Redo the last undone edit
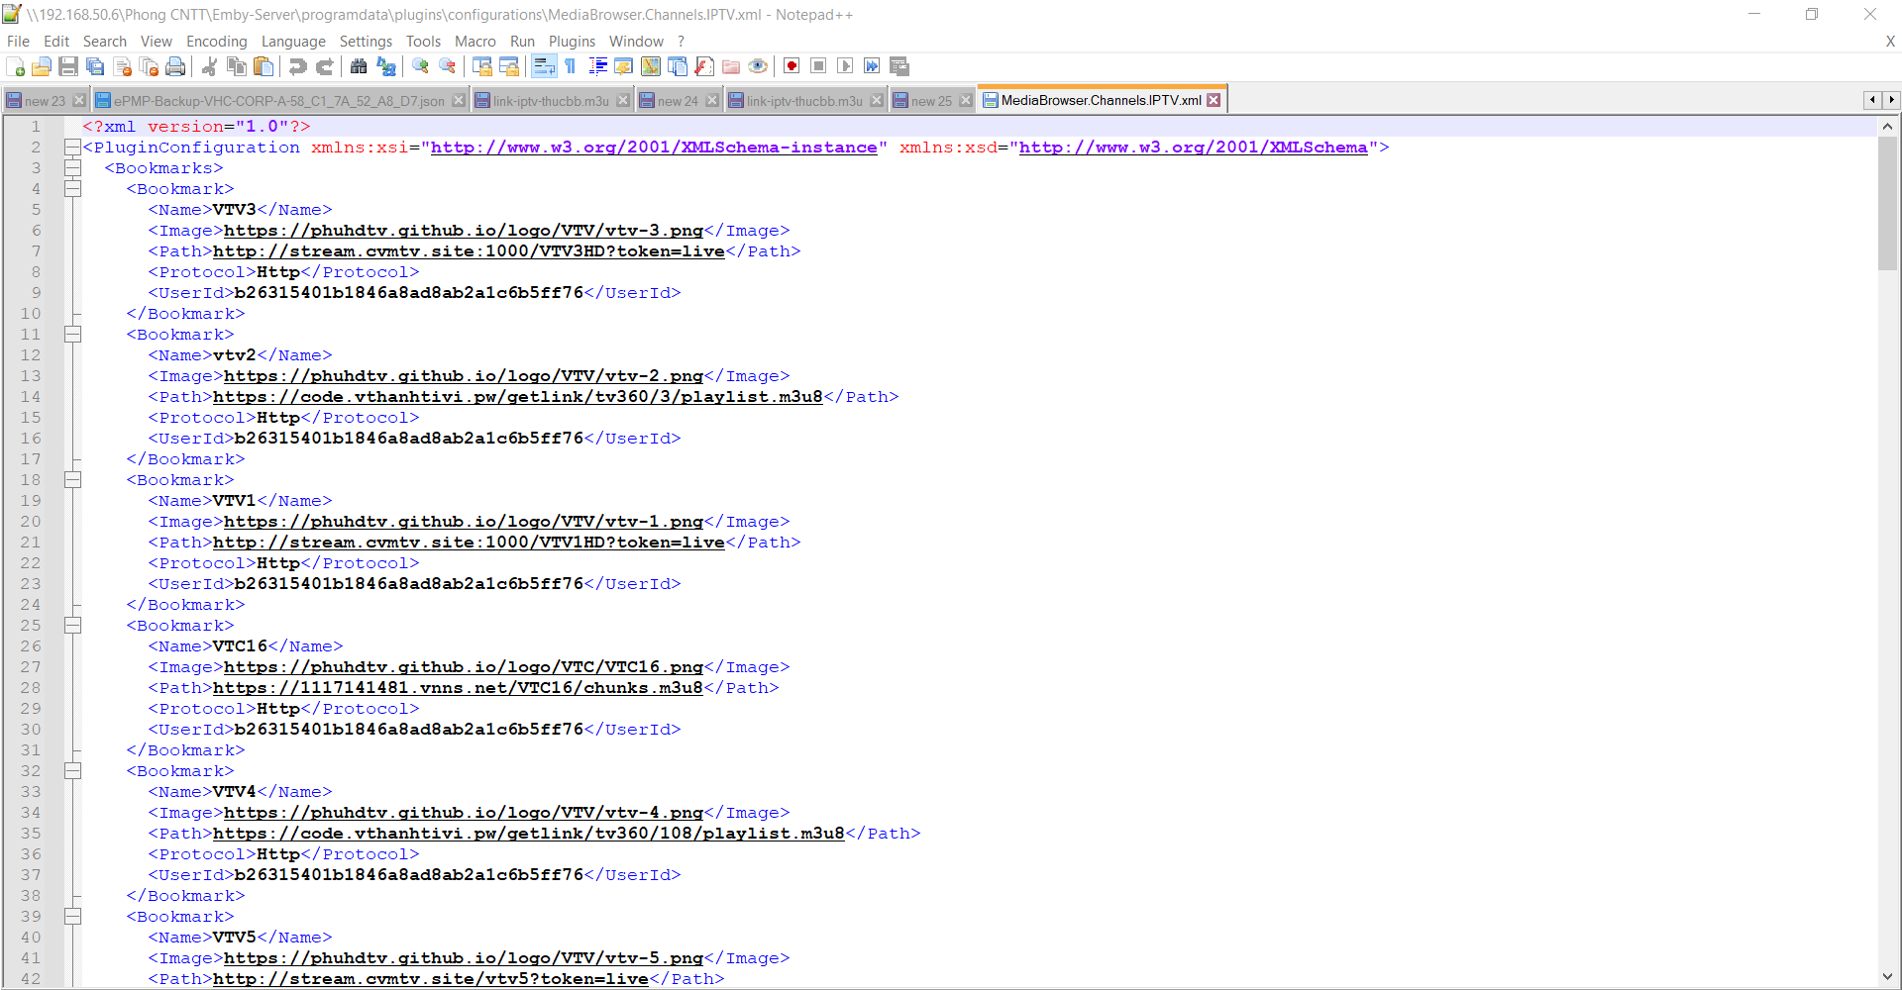 [324, 66]
